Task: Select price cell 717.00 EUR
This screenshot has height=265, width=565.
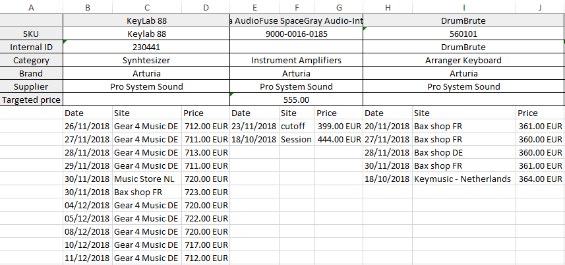Action: [x=206, y=245]
